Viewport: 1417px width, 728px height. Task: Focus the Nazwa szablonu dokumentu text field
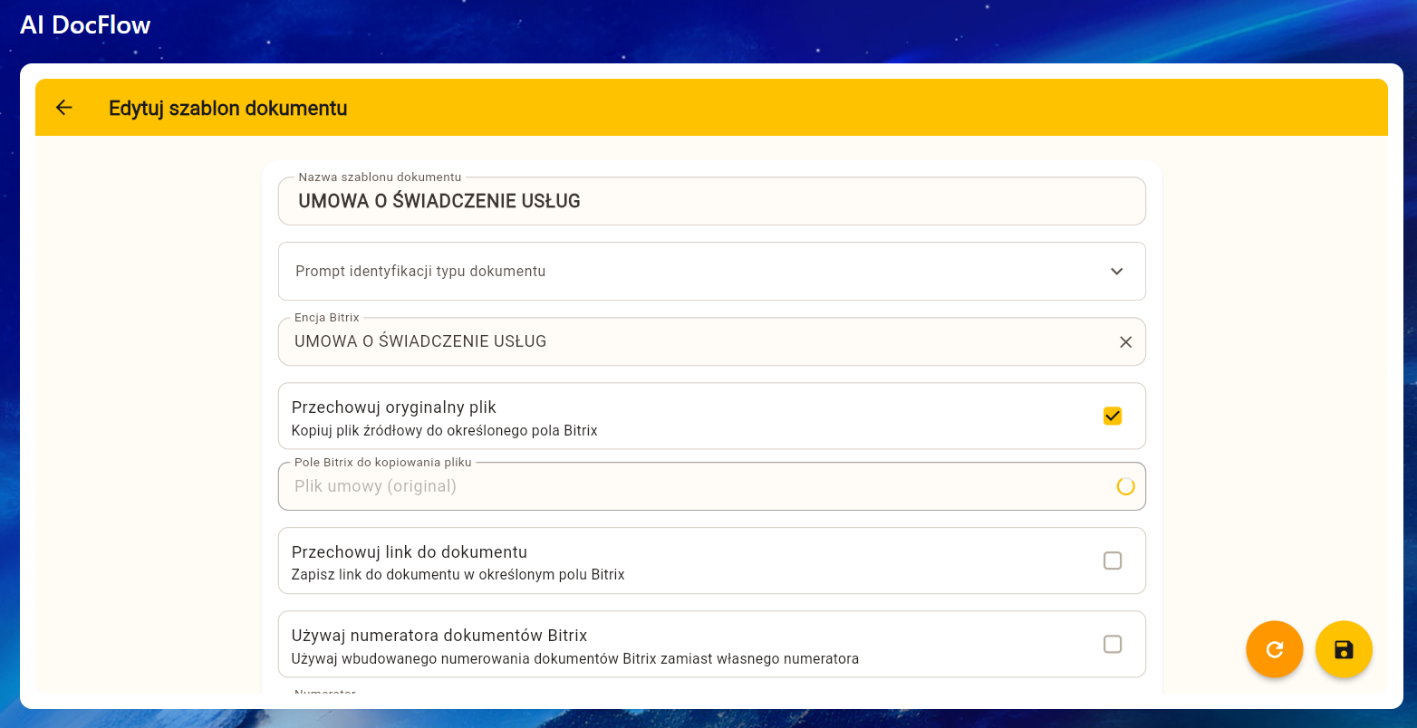tap(711, 201)
